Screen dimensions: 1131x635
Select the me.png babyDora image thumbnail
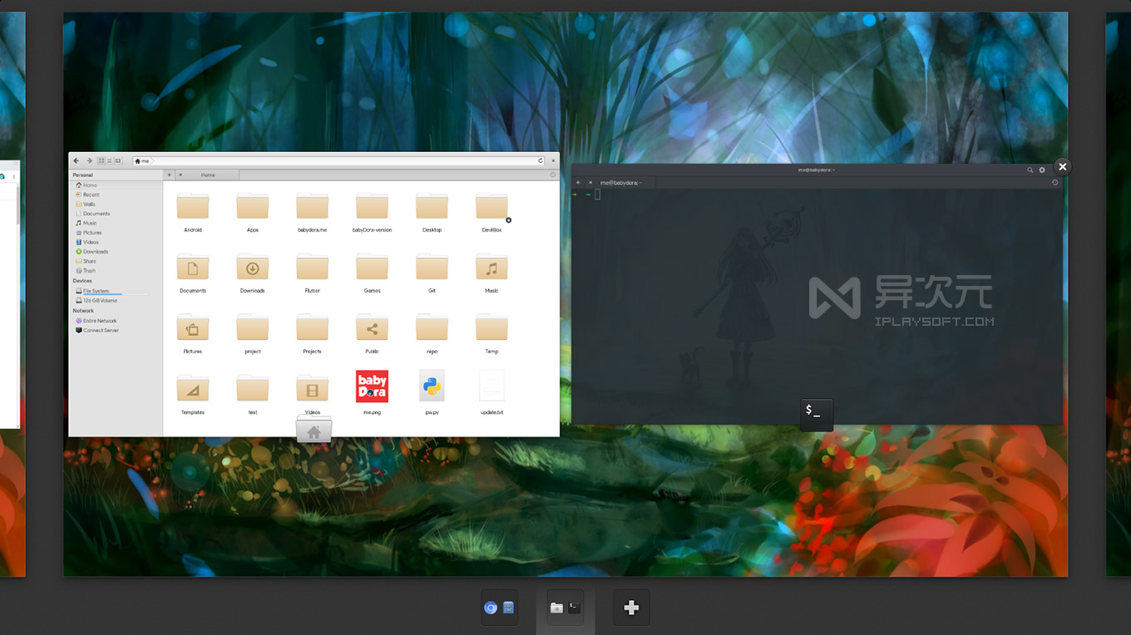(x=372, y=386)
